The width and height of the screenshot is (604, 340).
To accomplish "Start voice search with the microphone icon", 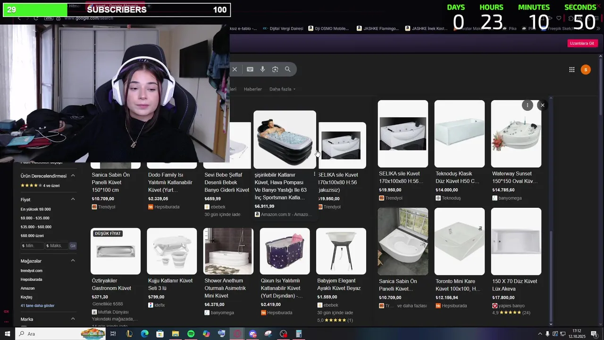I will pyautogui.click(x=263, y=69).
